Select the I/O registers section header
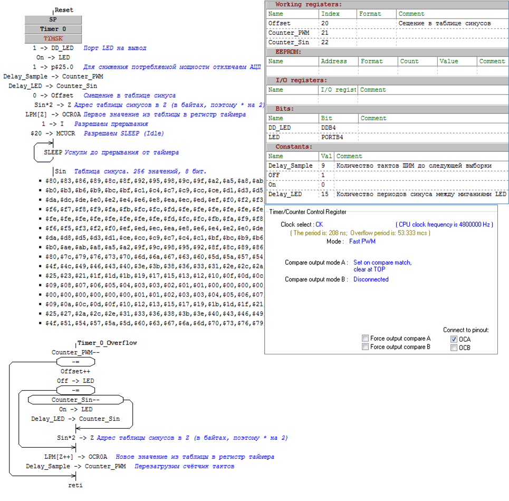Screen dimensions: 509x501 (x=387, y=81)
